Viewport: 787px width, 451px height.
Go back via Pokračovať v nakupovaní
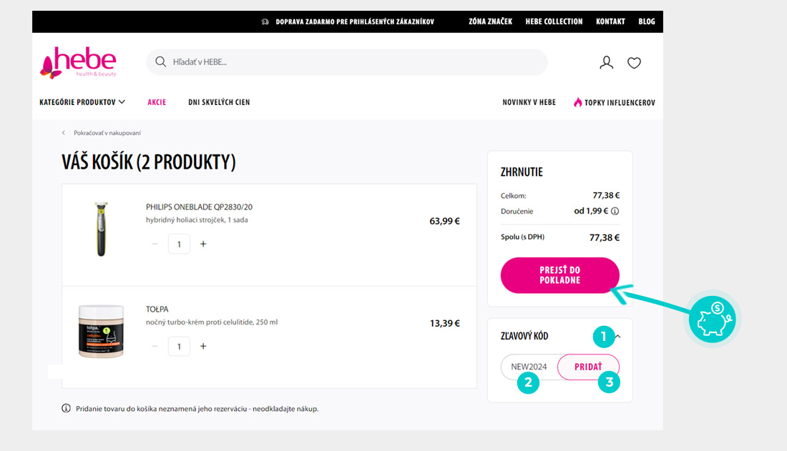click(x=106, y=133)
